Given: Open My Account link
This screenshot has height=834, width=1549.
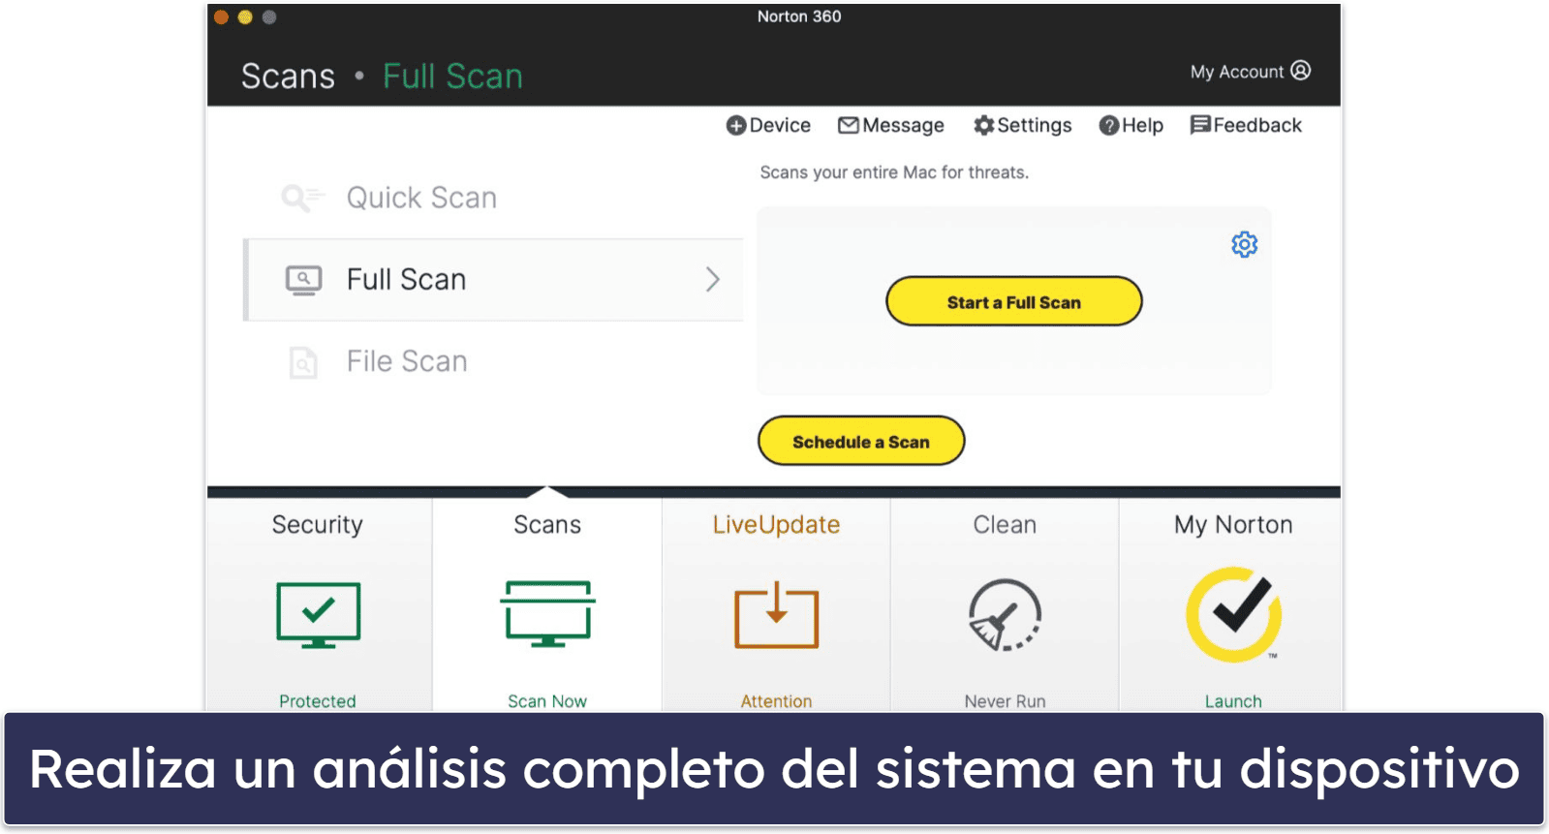Looking at the screenshot, I should [1250, 72].
